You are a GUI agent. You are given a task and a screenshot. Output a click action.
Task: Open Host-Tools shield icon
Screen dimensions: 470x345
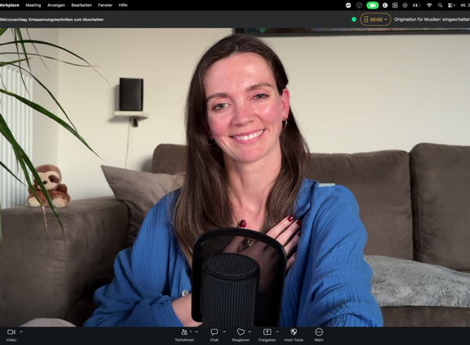click(294, 332)
